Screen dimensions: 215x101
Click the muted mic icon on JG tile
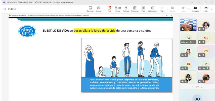tap(186, 68)
